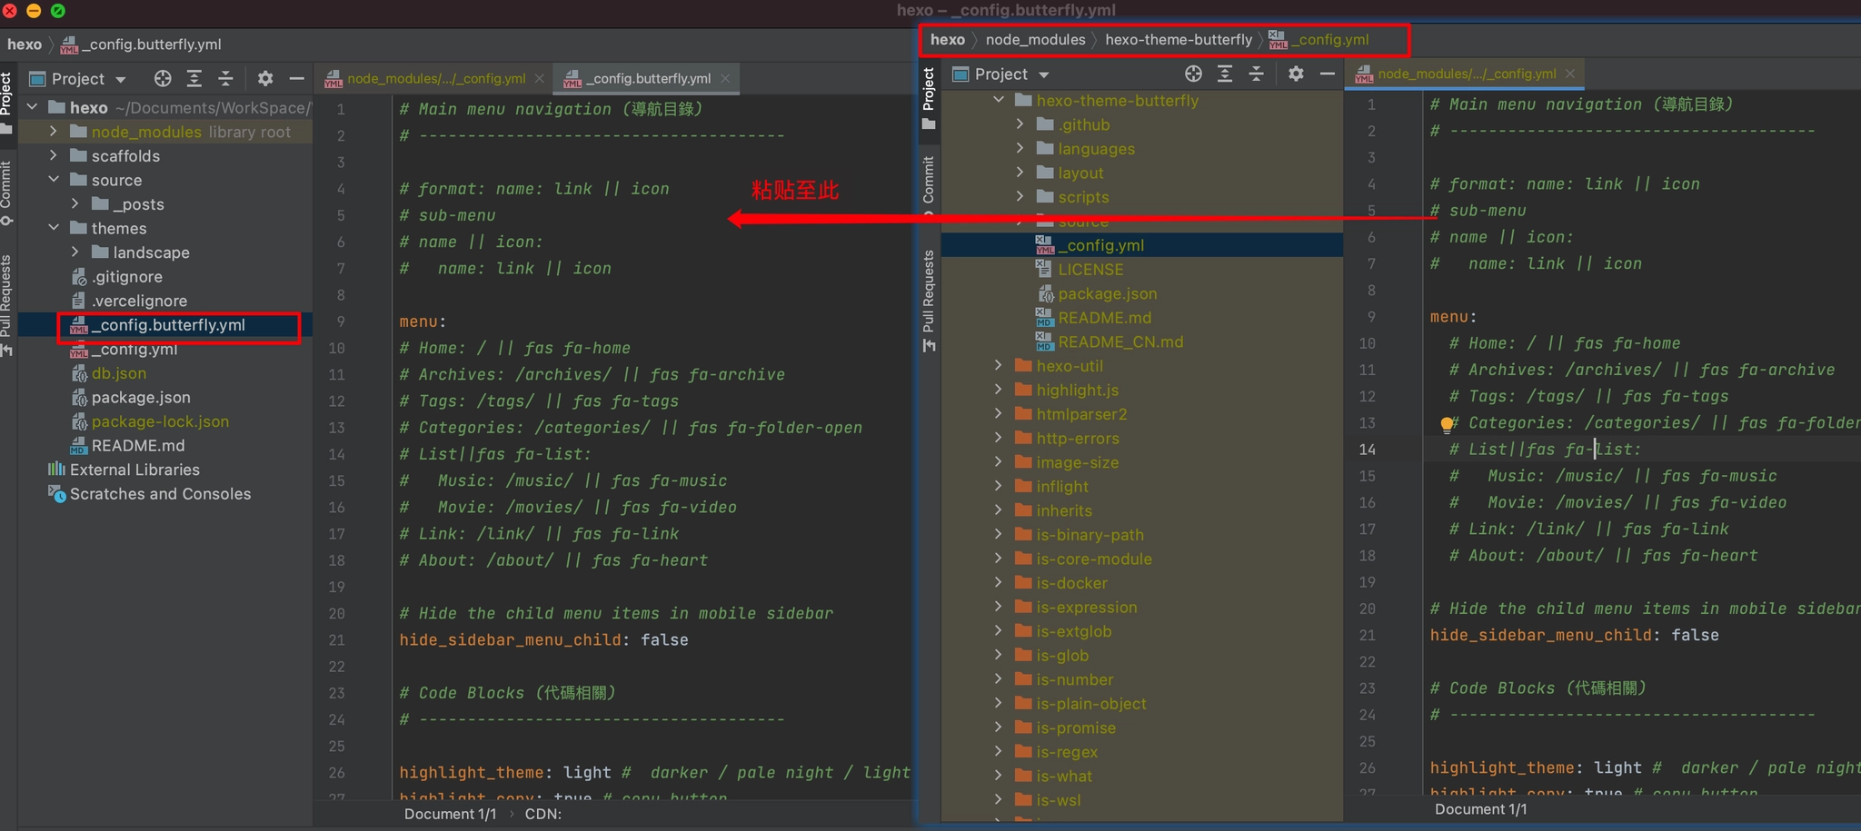
Task: Collapse all tree nodes in right Project panel
Action: point(1257,74)
